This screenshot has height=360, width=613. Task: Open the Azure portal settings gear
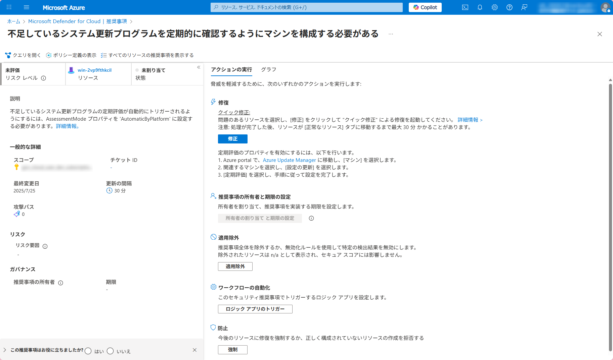tap(494, 7)
